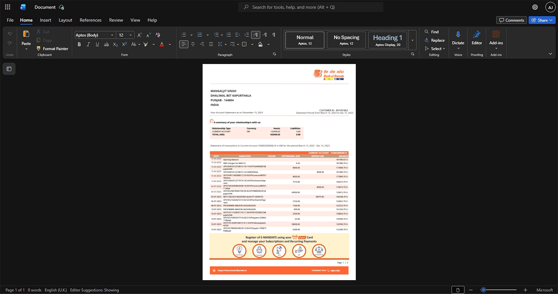
Task: Toggle strikethrough formatting
Action: click(107, 44)
